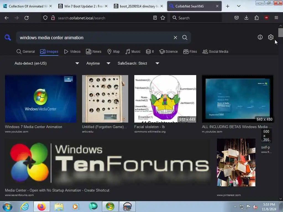The image size is (283, 212).
Task: Switch to Collection Of Animated tab
Action: [x=27, y=6]
